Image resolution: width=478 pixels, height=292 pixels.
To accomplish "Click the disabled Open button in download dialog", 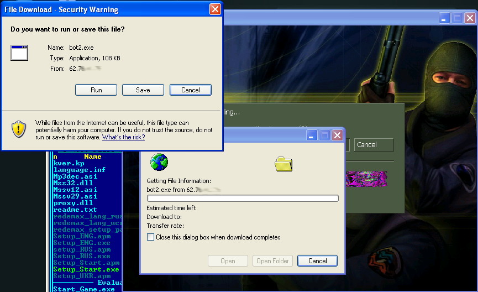I will click(x=228, y=261).
